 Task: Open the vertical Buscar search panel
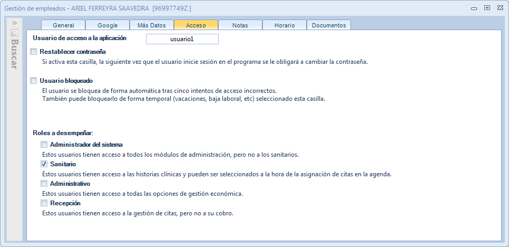pyautogui.click(x=15, y=54)
